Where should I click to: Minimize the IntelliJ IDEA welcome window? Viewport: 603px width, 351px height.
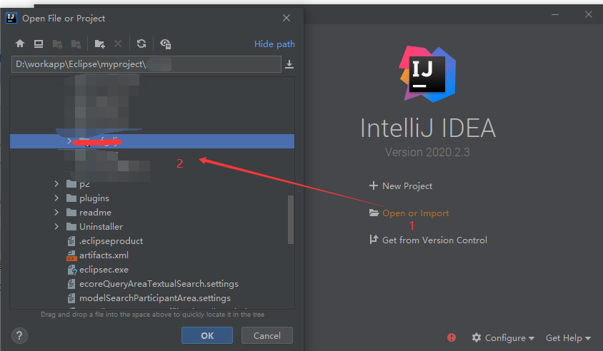555,14
